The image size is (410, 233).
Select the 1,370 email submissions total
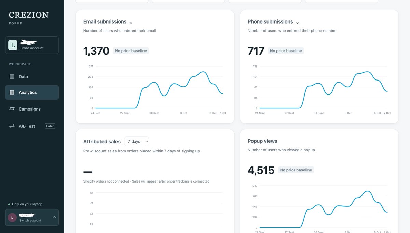[96, 51]
